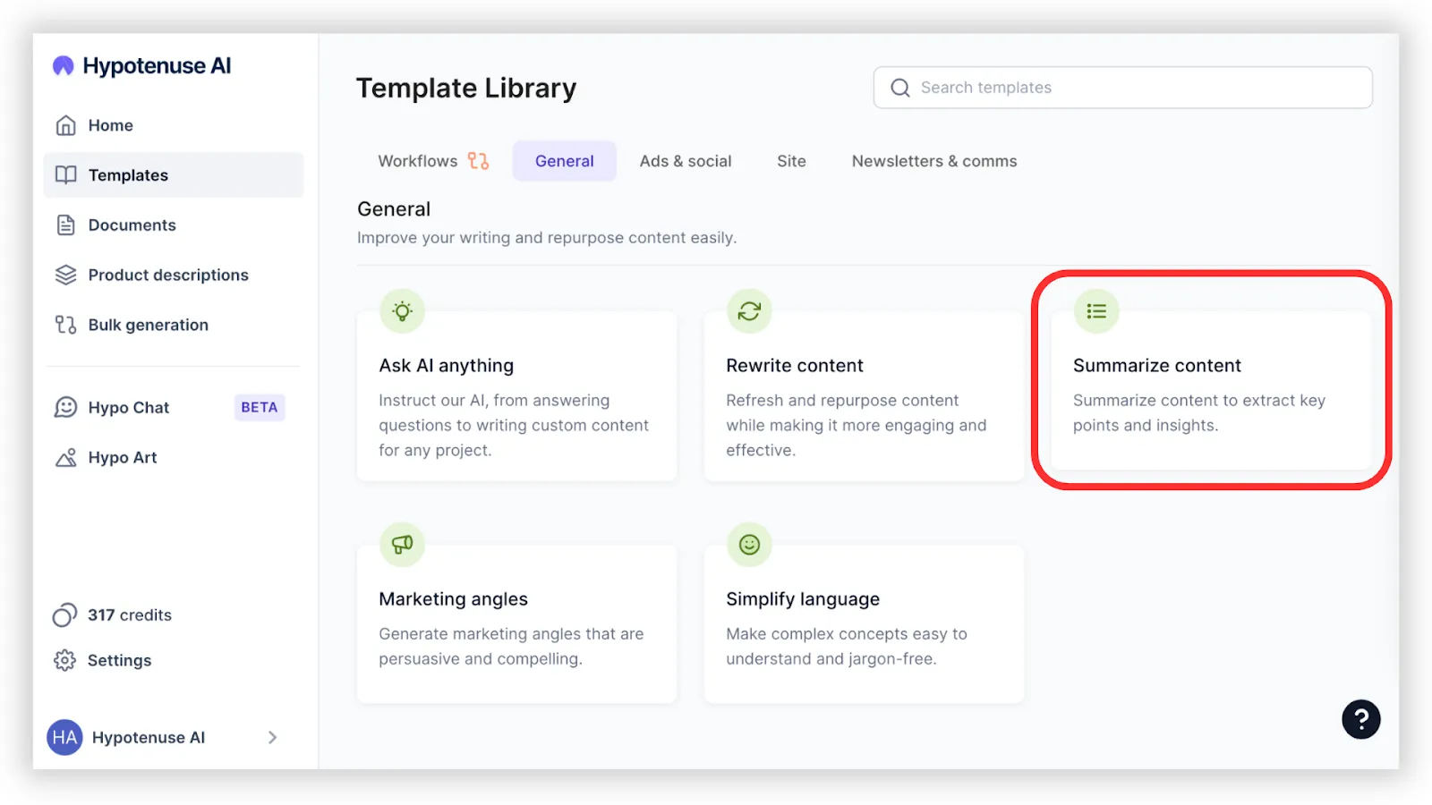This screenshot has width=1432, height=805.
Task: Open the Marketing angles template card
Action: tap(516, 623)
